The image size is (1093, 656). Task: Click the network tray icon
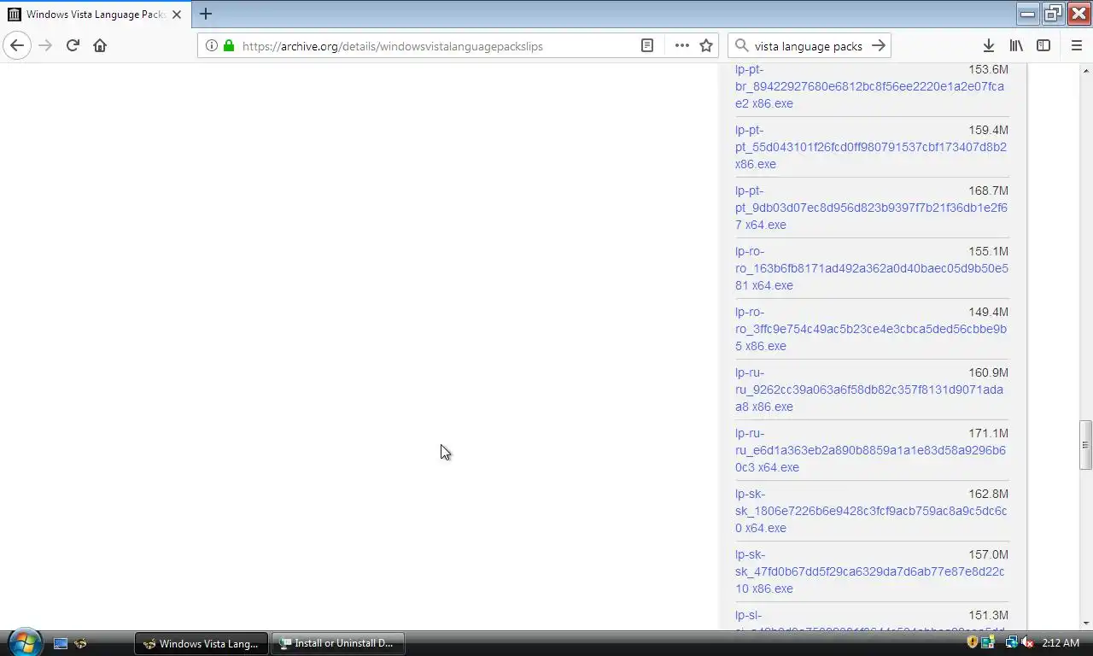pyautogui.click(x=1012, y=642)
